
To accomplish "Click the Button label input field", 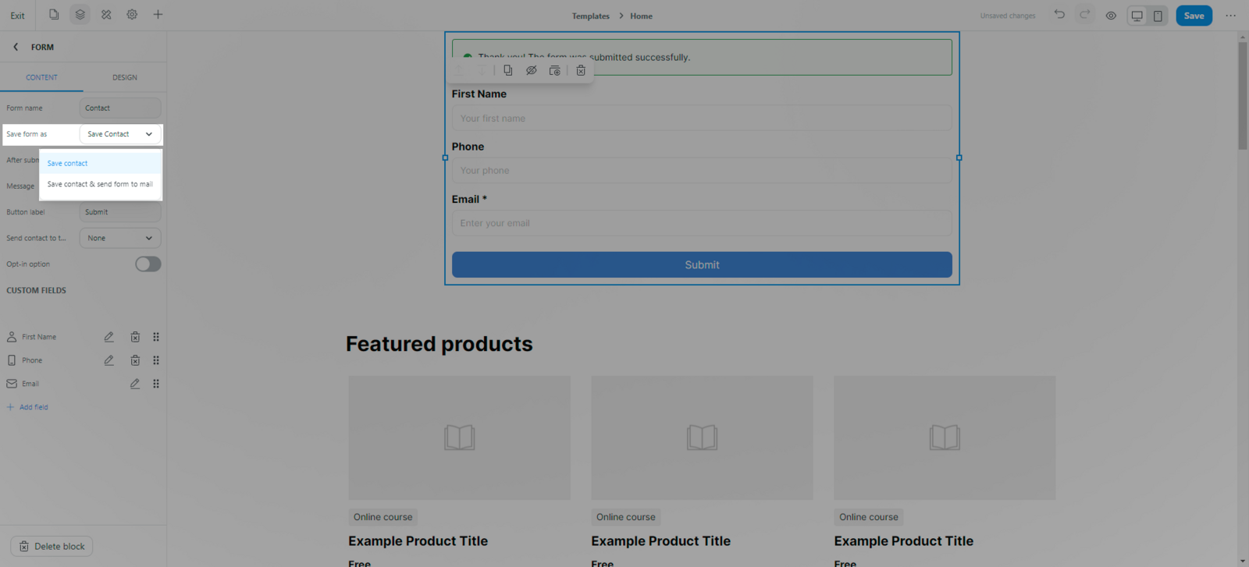I will point(120,212).
